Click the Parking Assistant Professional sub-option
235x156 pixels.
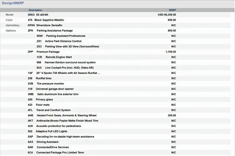point(65,36)
